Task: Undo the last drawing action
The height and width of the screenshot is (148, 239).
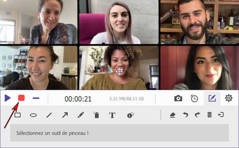Action: coord(185,115)
